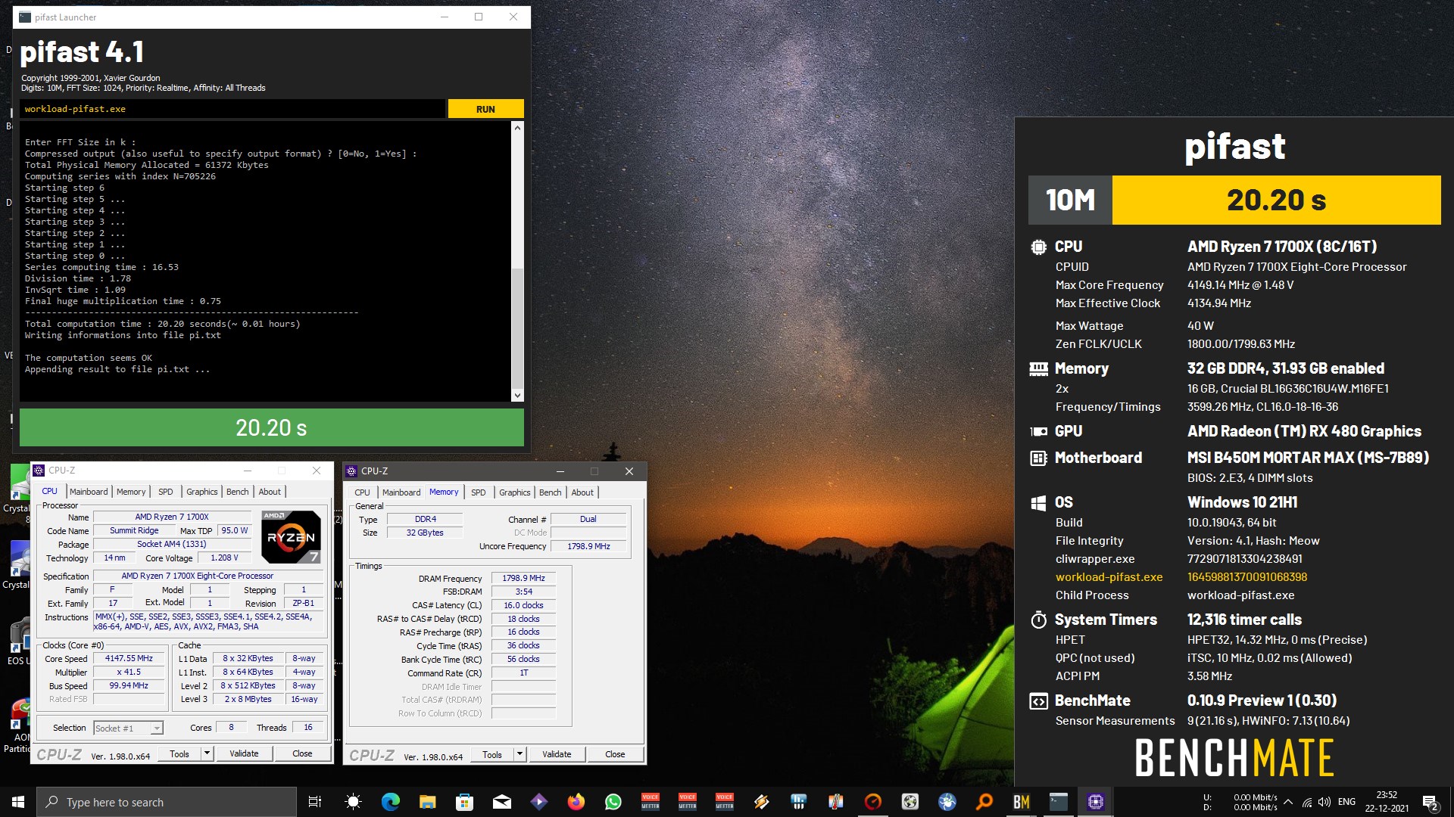The image size is (1454, 817).
Task: Open SPD tab in left CPU-Z window
Action: pos(166,492)
